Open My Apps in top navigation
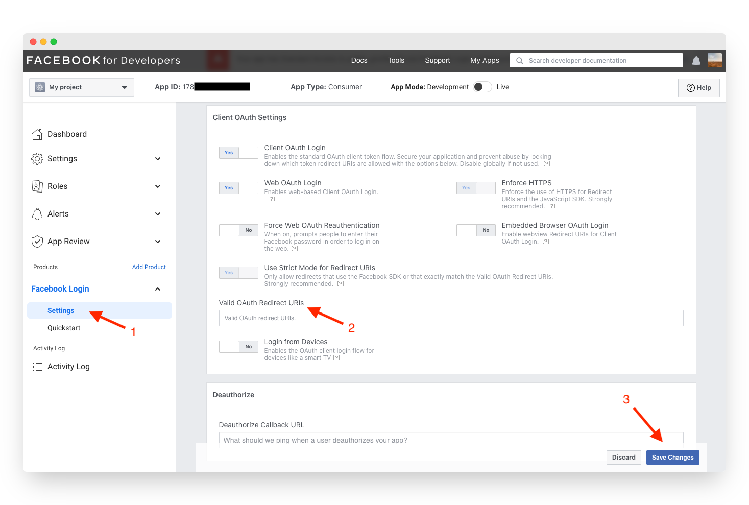749x505 pixels. (485, 60)
